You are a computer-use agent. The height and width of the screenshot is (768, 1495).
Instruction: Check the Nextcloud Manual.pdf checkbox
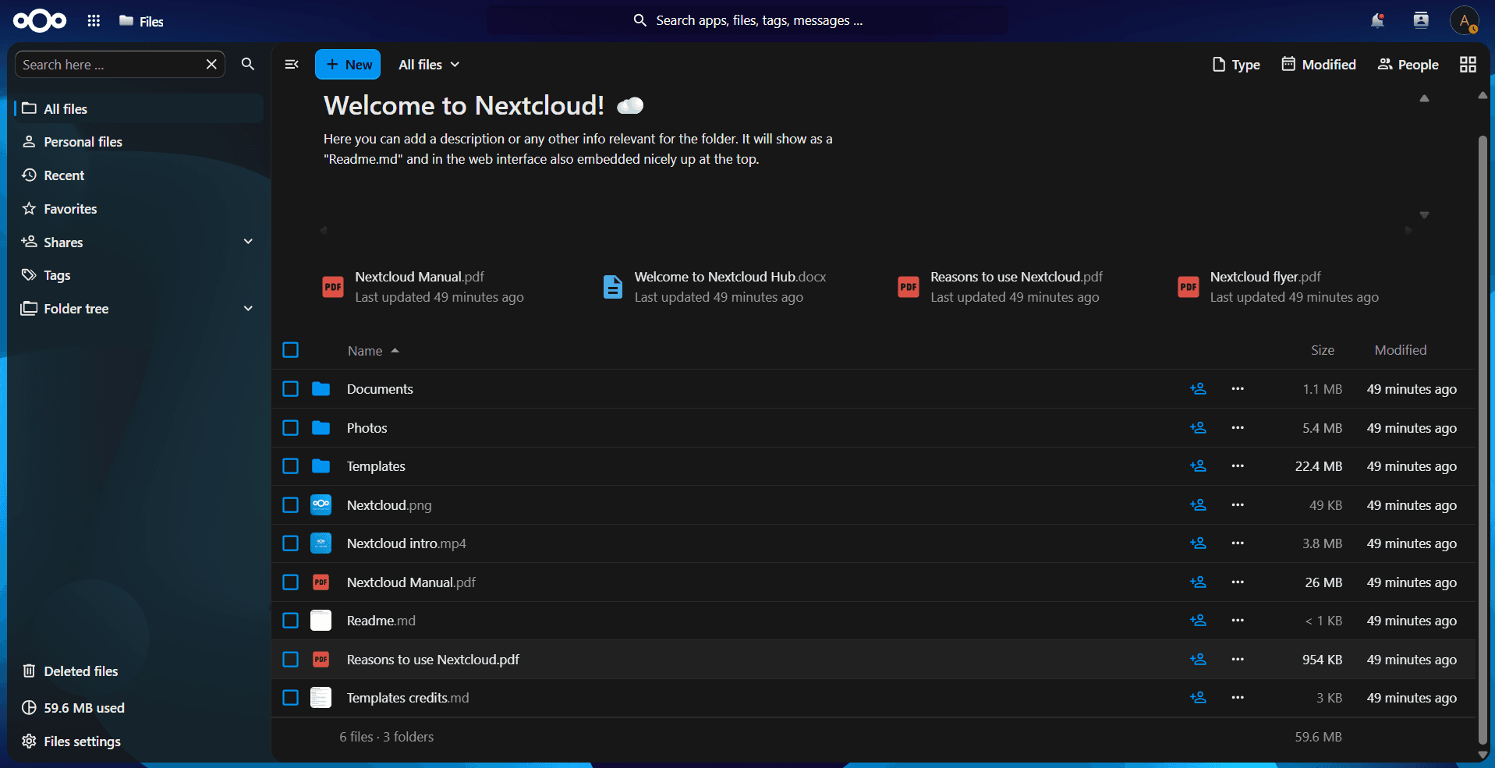291,582
